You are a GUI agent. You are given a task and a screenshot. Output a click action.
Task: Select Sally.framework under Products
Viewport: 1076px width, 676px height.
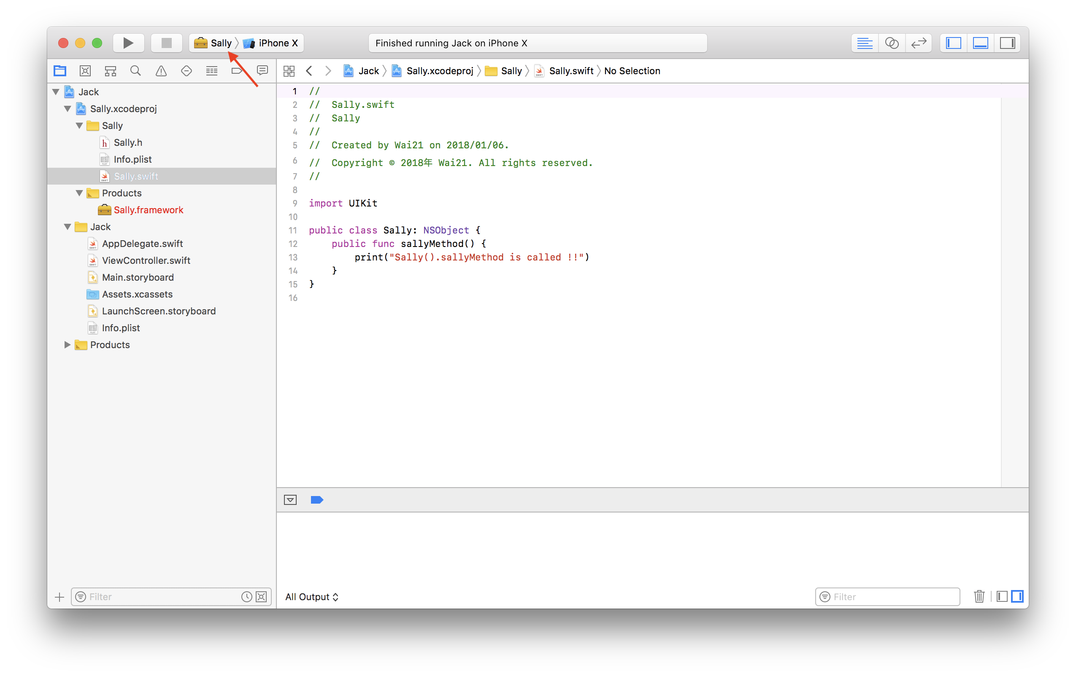149,210
